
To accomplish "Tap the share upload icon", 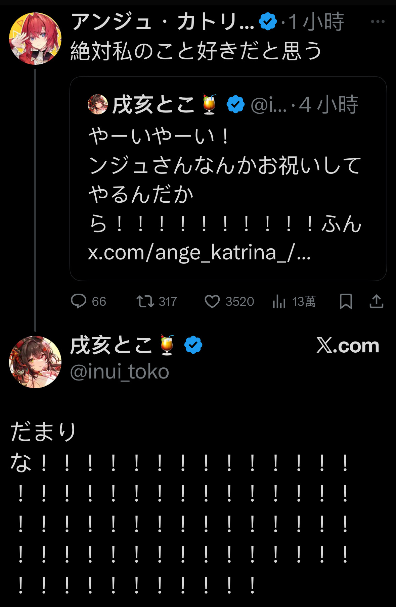I will [x=376, y=301].
